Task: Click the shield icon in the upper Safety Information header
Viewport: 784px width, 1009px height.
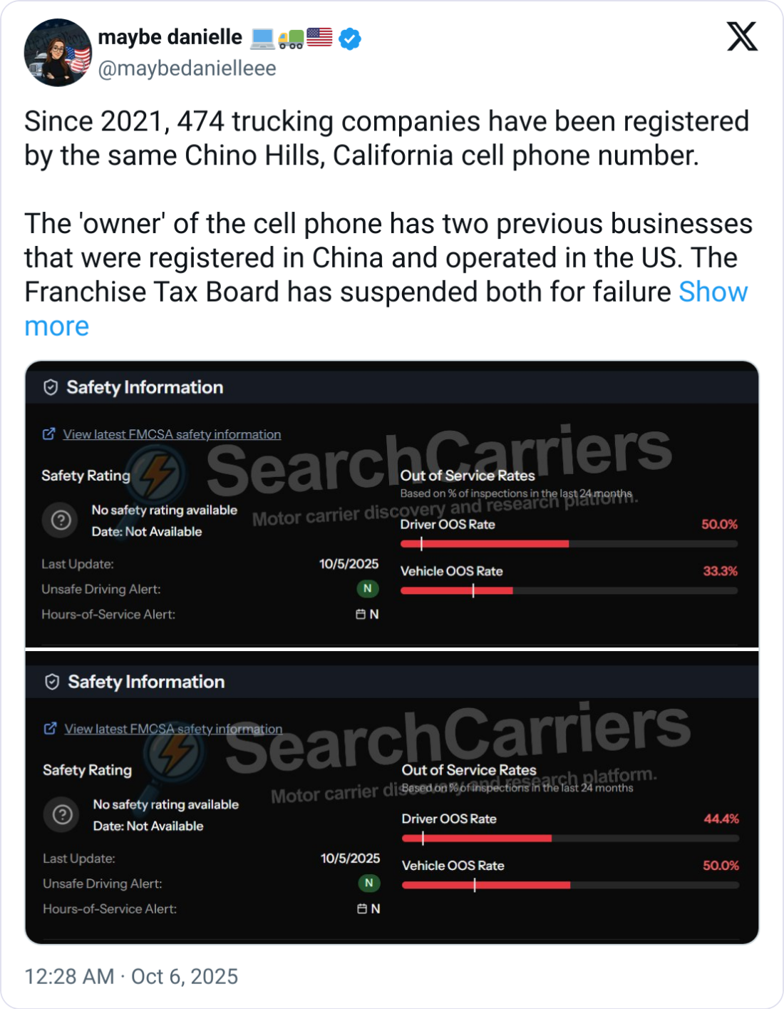Action: point(51,387)
